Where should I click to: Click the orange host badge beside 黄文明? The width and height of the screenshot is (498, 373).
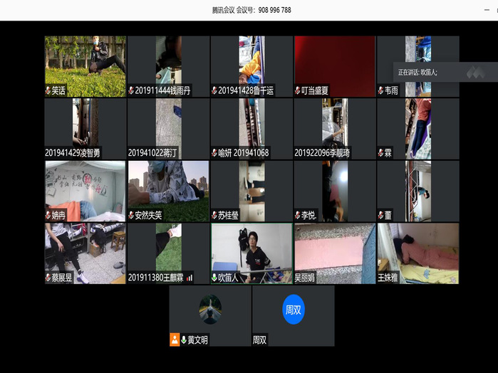(x=175, y=340)
